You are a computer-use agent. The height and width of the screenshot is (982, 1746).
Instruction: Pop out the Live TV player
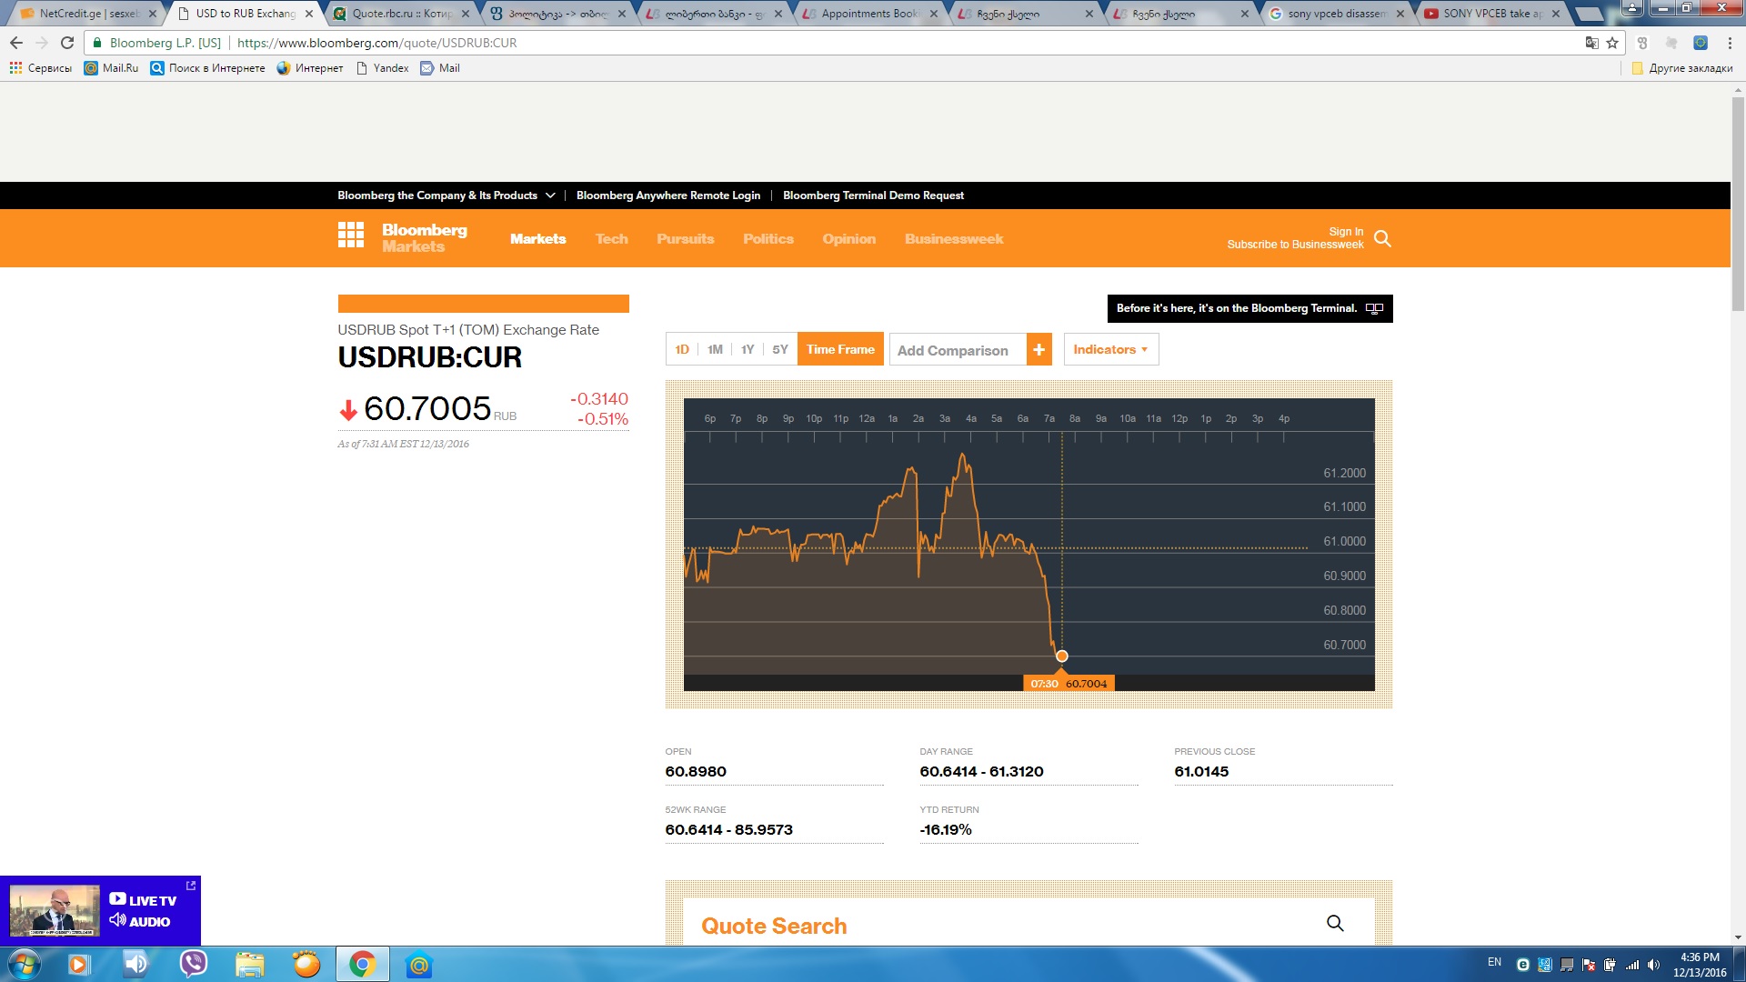(191, 886)
